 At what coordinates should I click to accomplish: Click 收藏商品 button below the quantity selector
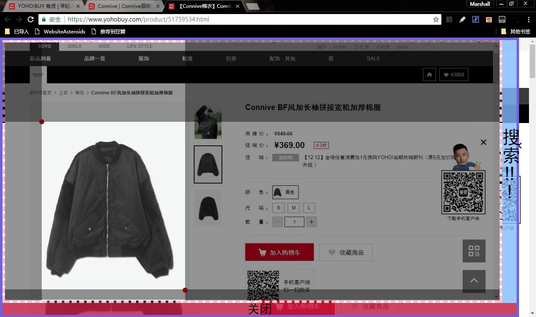click(x=346, y=252)
